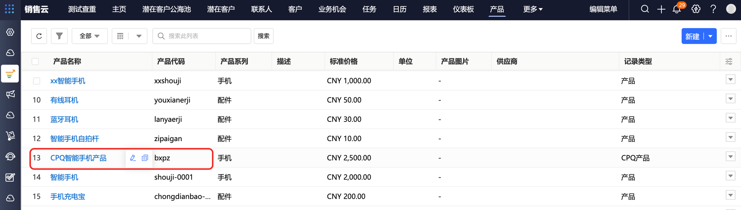Toggle the select-all checkbox in header
The width and height of the screenshot is (741, 210).
coord(35,61)
